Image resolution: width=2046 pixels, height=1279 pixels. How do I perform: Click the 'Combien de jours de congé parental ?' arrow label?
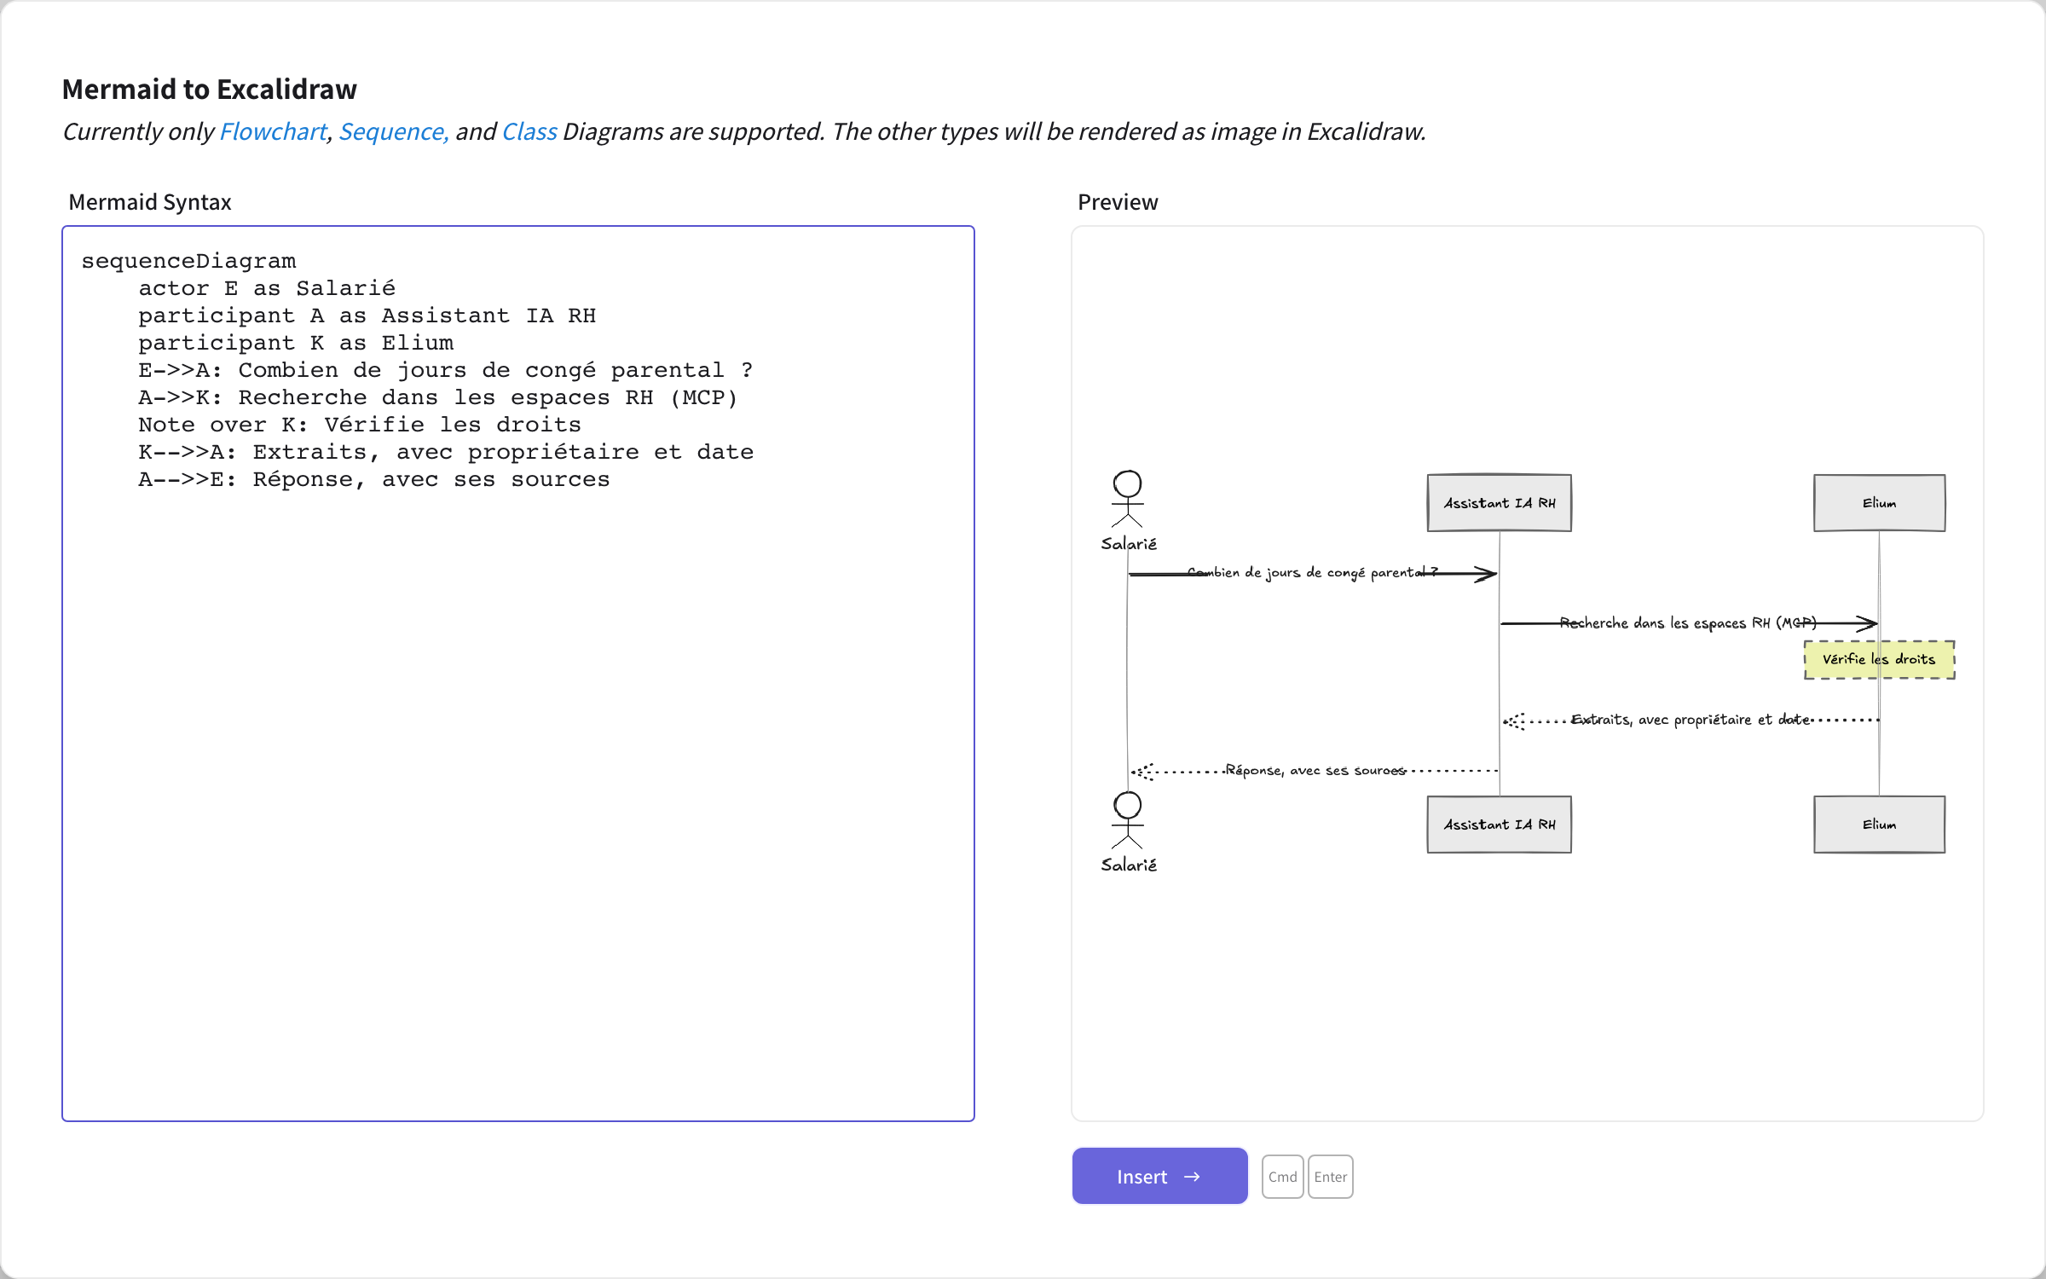tap(1312, 572)
